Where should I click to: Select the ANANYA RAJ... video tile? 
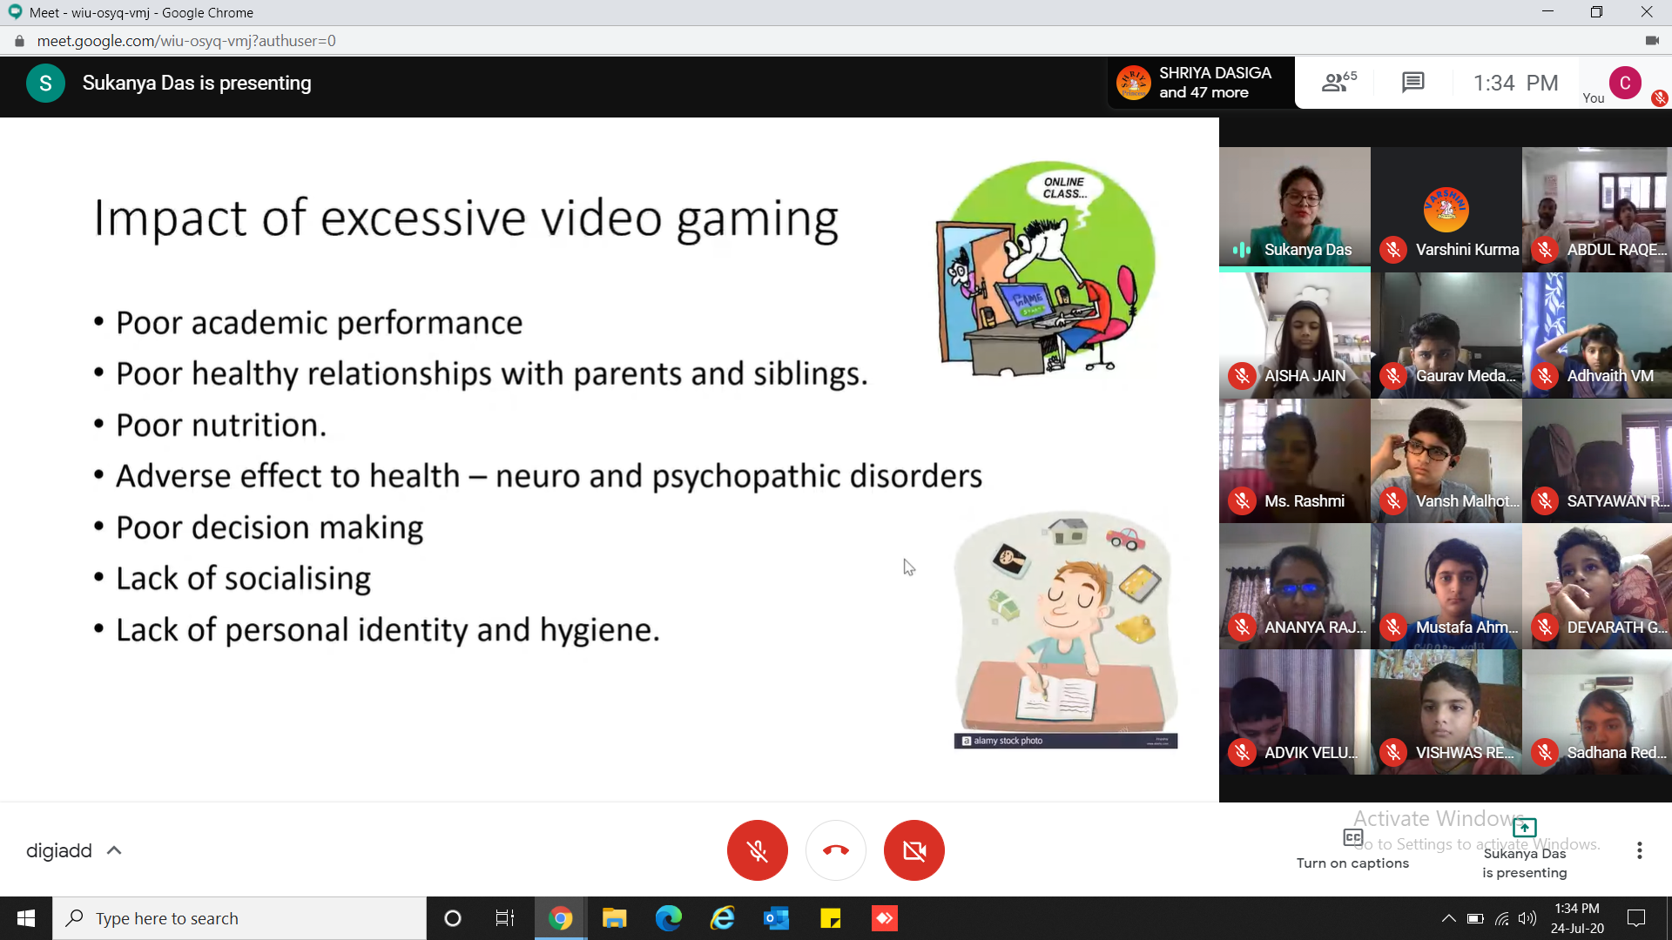click(x=1294, y=587)
